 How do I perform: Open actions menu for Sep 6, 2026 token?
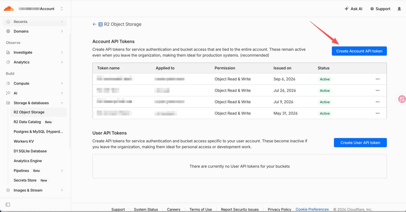[x=378, y=79]
